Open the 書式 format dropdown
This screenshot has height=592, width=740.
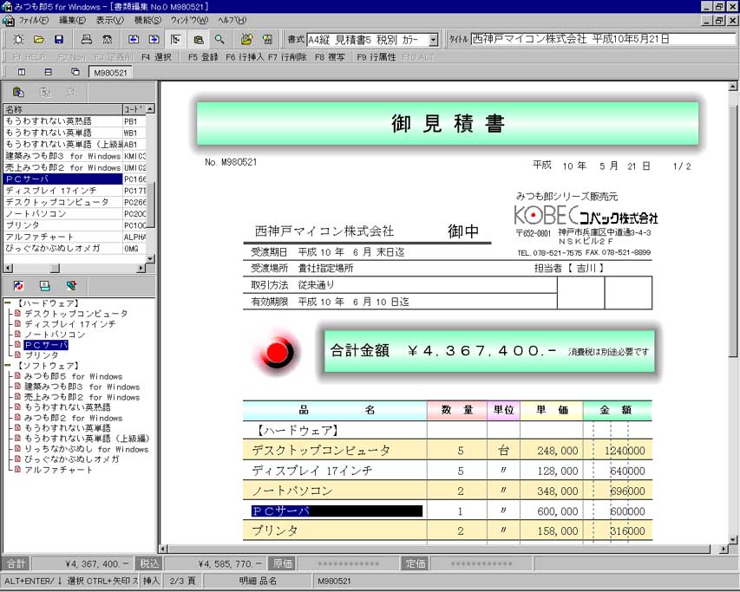click(x=433, y=40)
